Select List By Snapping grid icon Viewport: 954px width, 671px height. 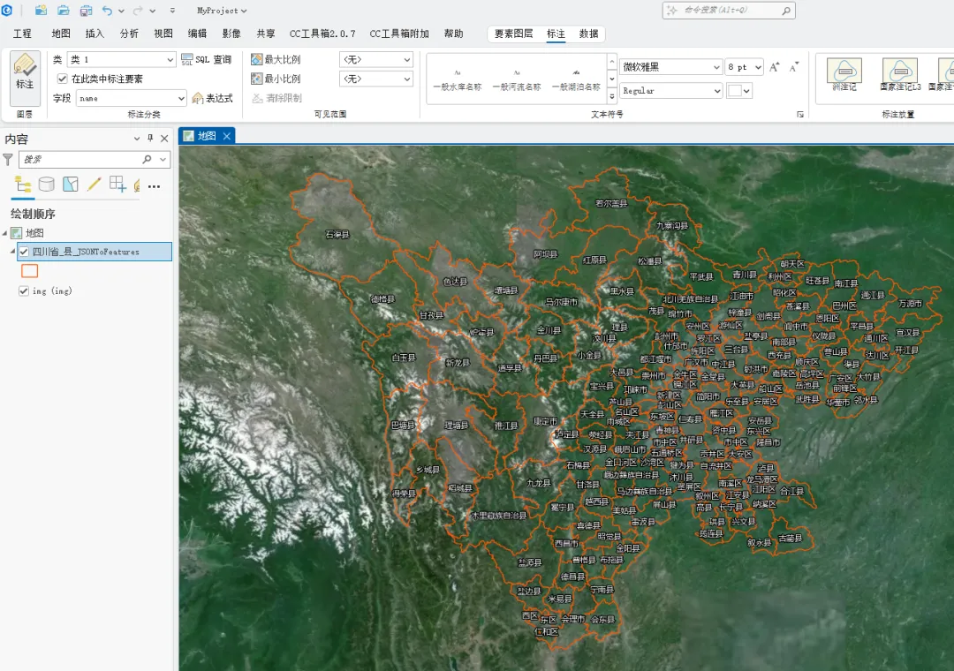[x=117, y=185]
